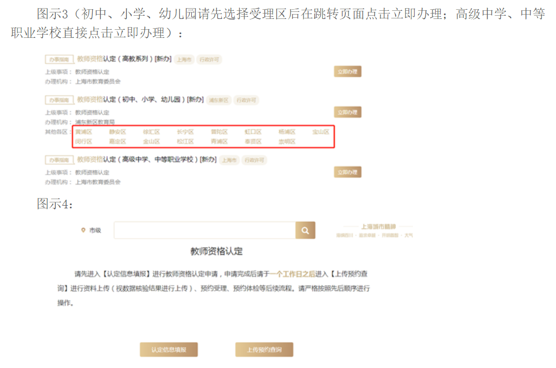Open the 教师资格认定（高级中学、中等职业学校）[新办] title
The height and width of the screenshot is (368, 556).
tap(147, 160)
